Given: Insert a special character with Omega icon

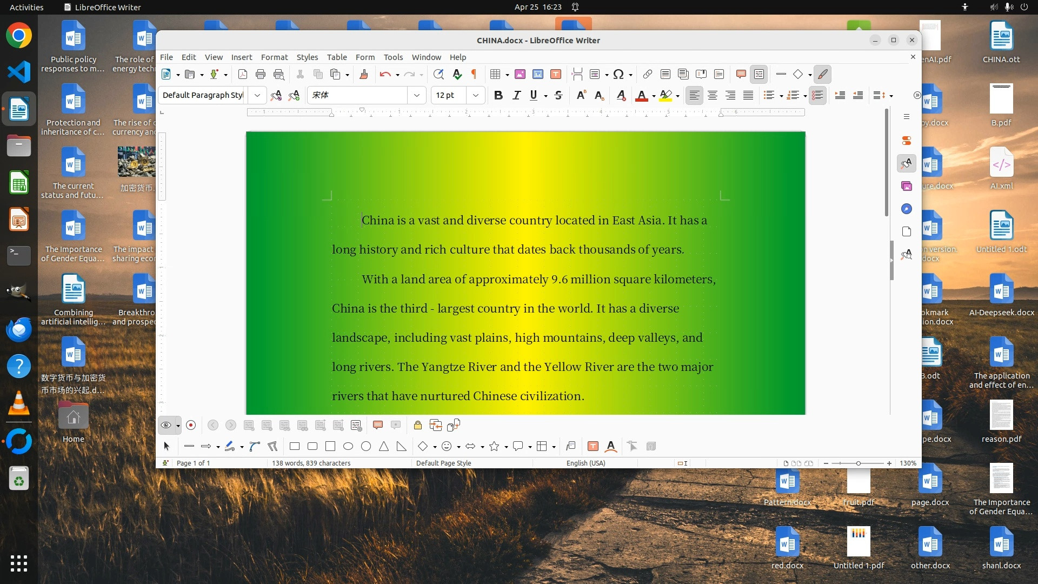Looking at the screenshot, I should coord(619,75).
